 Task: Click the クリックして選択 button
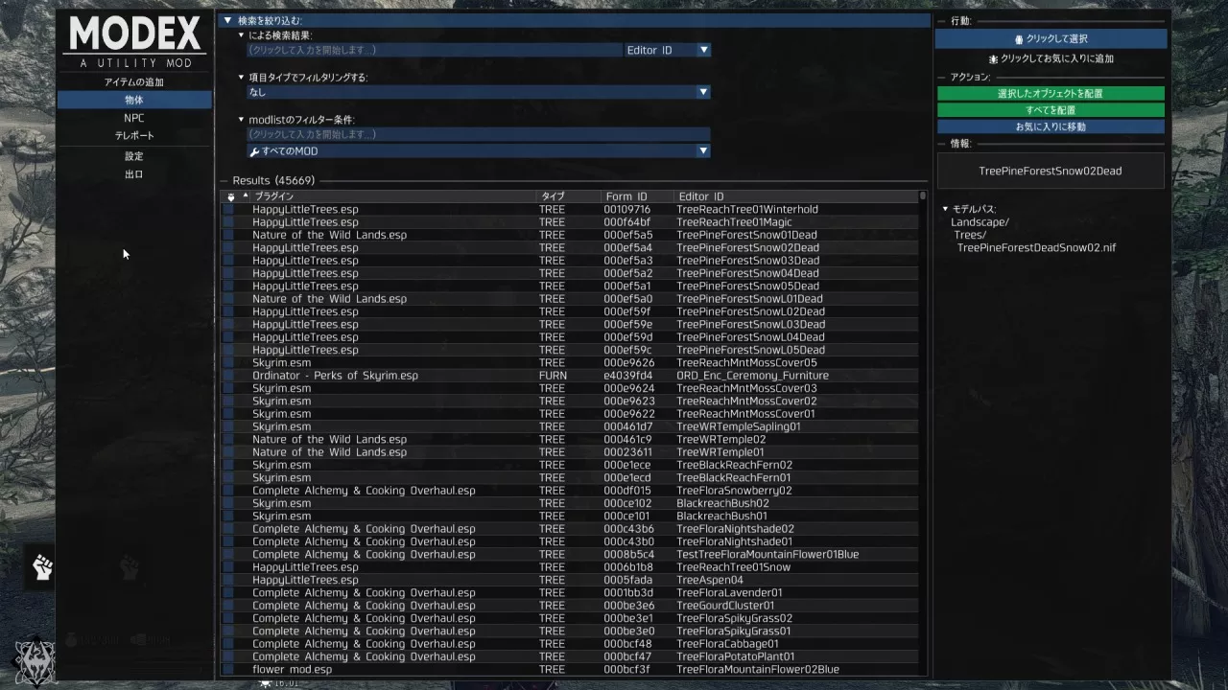tap(1051, 39)
